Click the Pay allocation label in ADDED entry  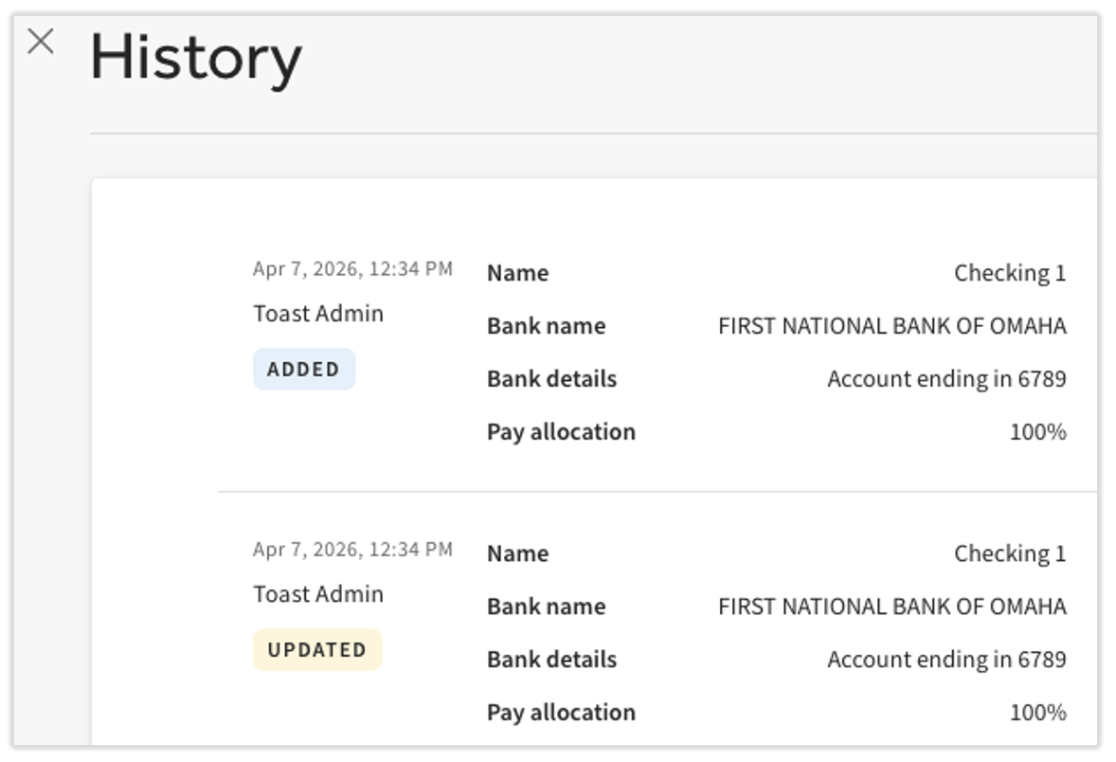tap(561, 433)
